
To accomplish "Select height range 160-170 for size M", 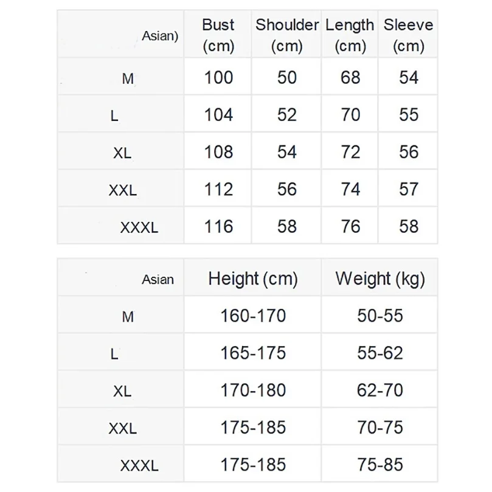I will click(253, 316).
